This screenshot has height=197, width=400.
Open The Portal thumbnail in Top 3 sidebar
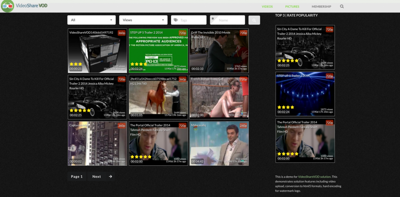click(305, 140)
